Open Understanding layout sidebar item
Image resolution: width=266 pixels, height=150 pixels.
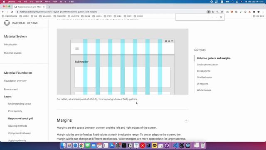tap(20, 104)
